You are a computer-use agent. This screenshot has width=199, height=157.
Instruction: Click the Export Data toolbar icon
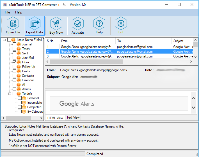coord(35,24)
